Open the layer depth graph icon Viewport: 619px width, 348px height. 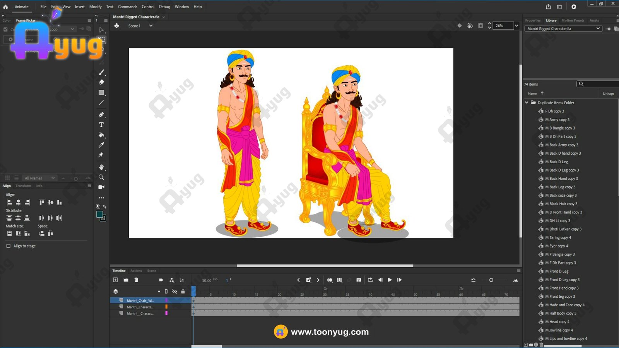click(x=182, y=280)
